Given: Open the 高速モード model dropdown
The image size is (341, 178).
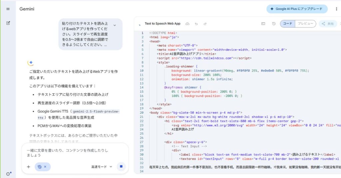Looking at the screenshot, I should pyautogui.click(x=102, y=167).
